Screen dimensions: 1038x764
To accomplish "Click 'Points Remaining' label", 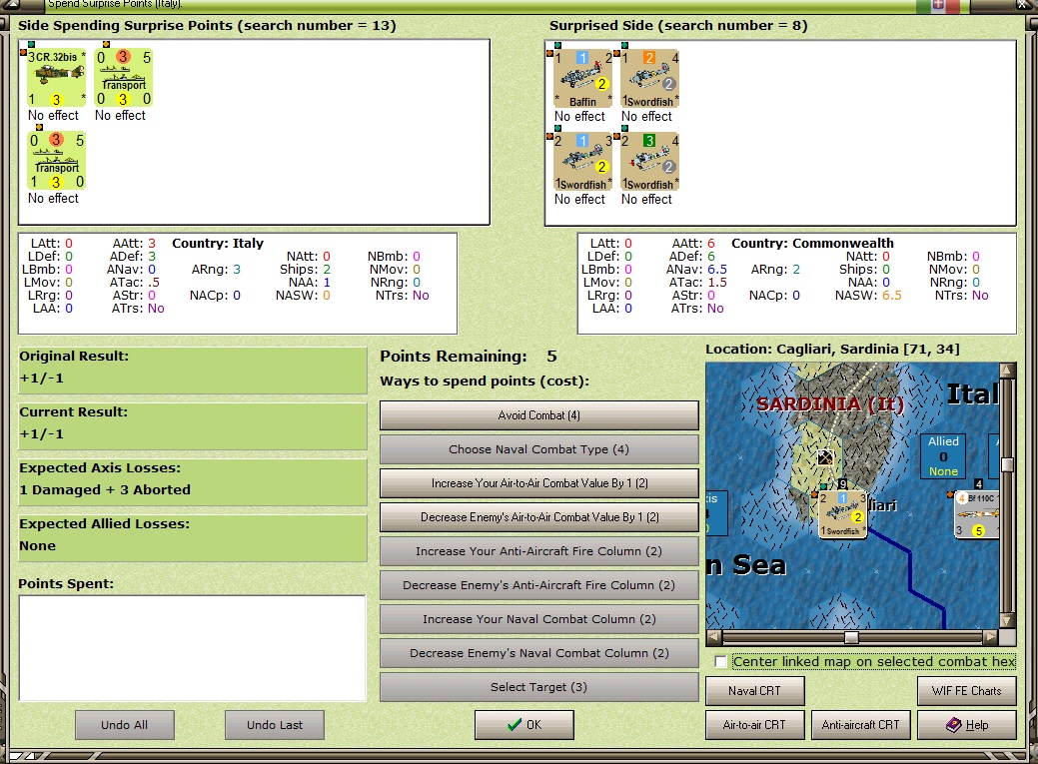I will tap(454, 357).
